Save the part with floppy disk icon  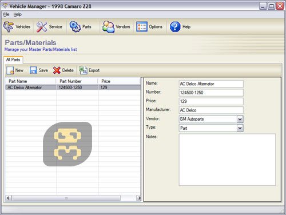(x=33, y=70)
